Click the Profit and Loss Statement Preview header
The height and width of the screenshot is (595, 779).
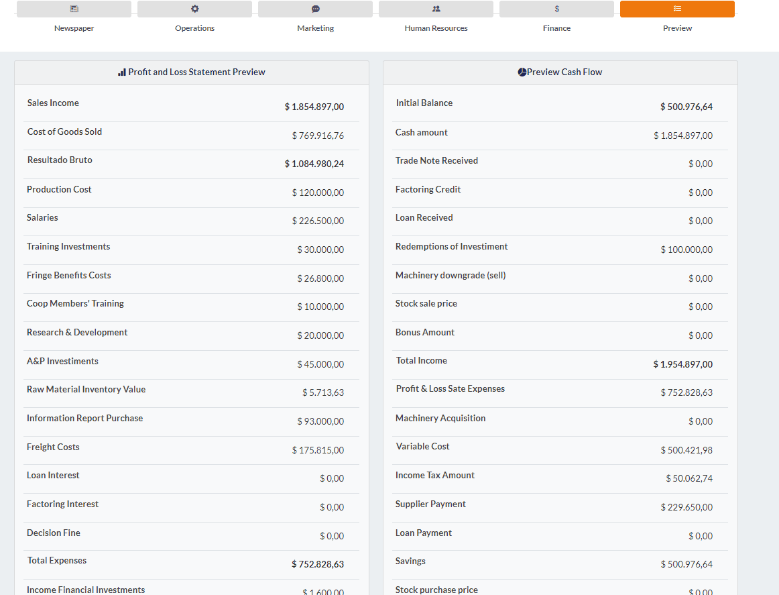point(196,72)
